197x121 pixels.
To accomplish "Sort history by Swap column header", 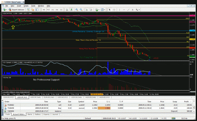I will [175, 101].
